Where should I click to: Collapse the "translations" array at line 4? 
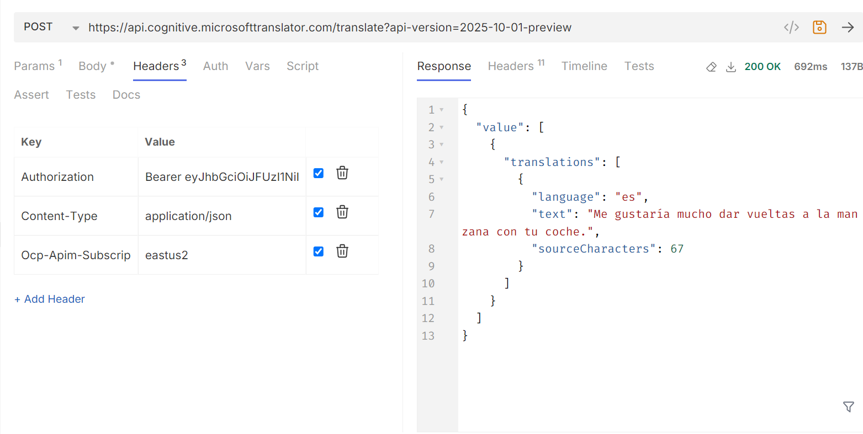(442, 162)
